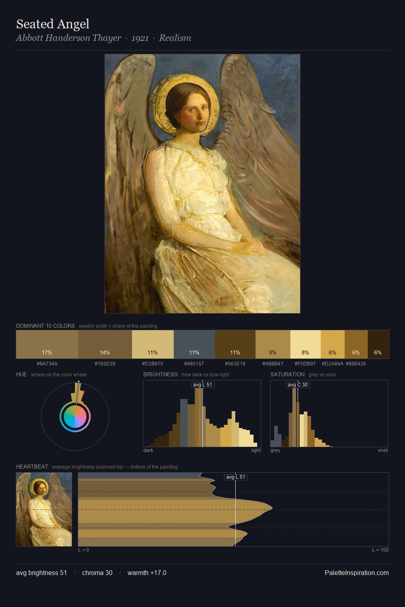Click the saturation histogram chart
The width and height of the screenshot is (405, 607).
coord(329,414)
